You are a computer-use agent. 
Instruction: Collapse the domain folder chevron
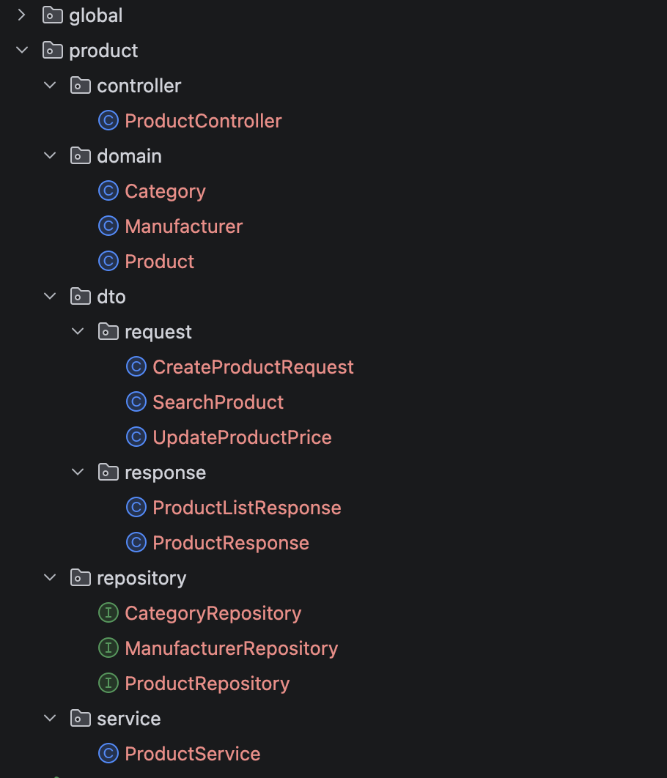coord(50,156)
